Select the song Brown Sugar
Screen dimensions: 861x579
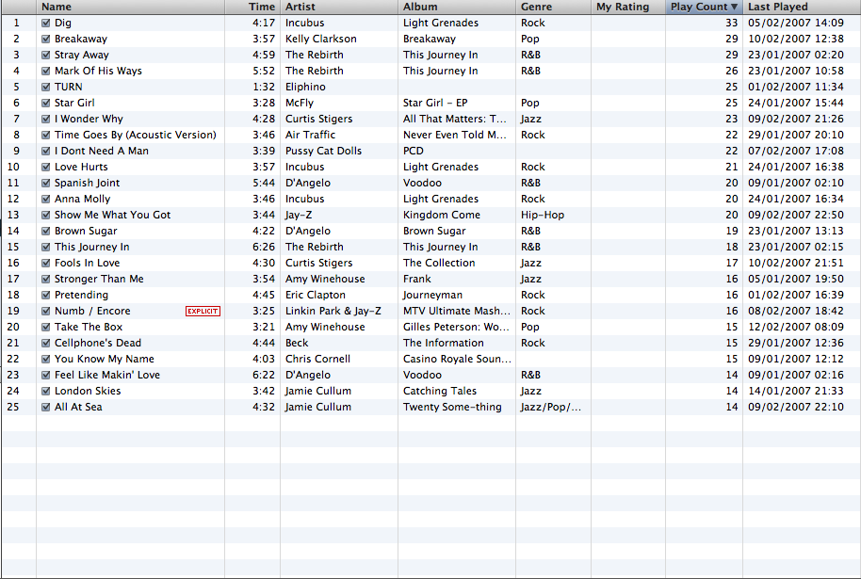86,231
